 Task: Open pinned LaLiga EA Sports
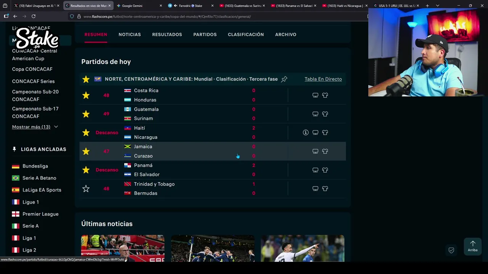tap(42, 190)
